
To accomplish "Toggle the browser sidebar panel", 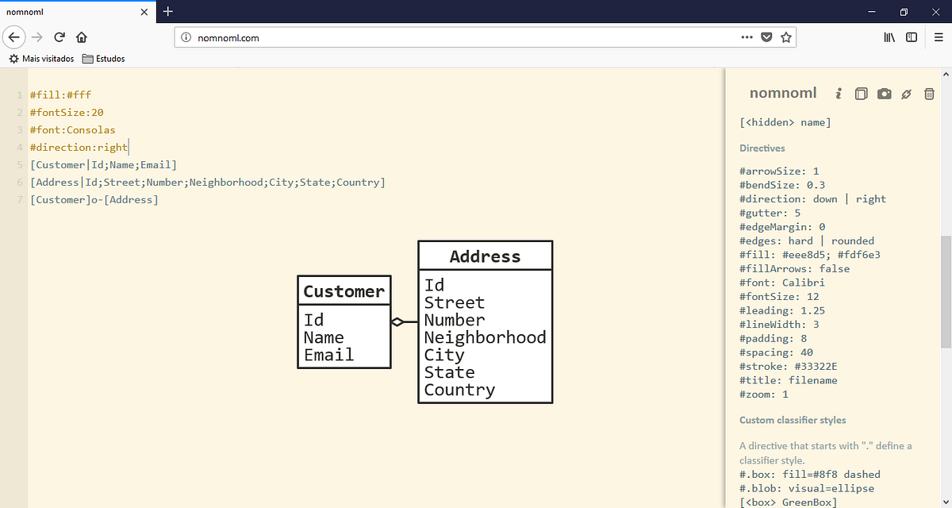I will (x=911, y=37).
